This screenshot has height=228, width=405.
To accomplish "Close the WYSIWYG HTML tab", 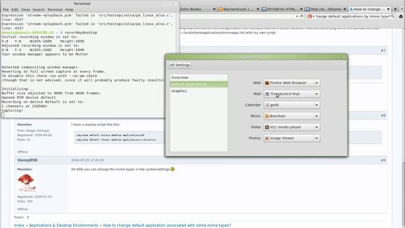I will click(301, 9).
